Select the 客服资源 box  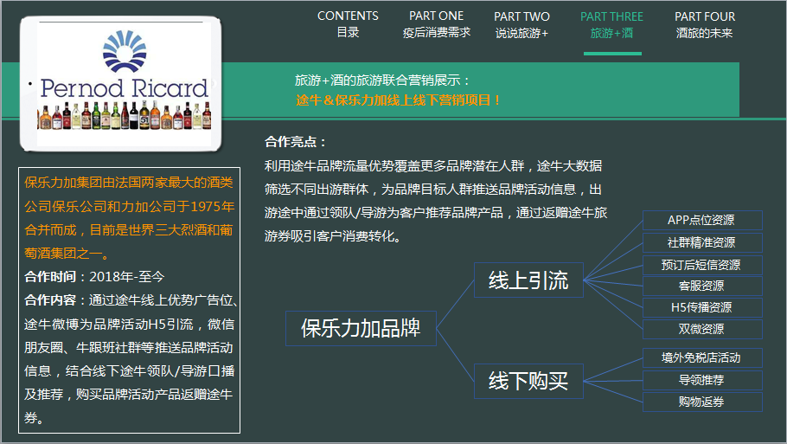point(701,286)
